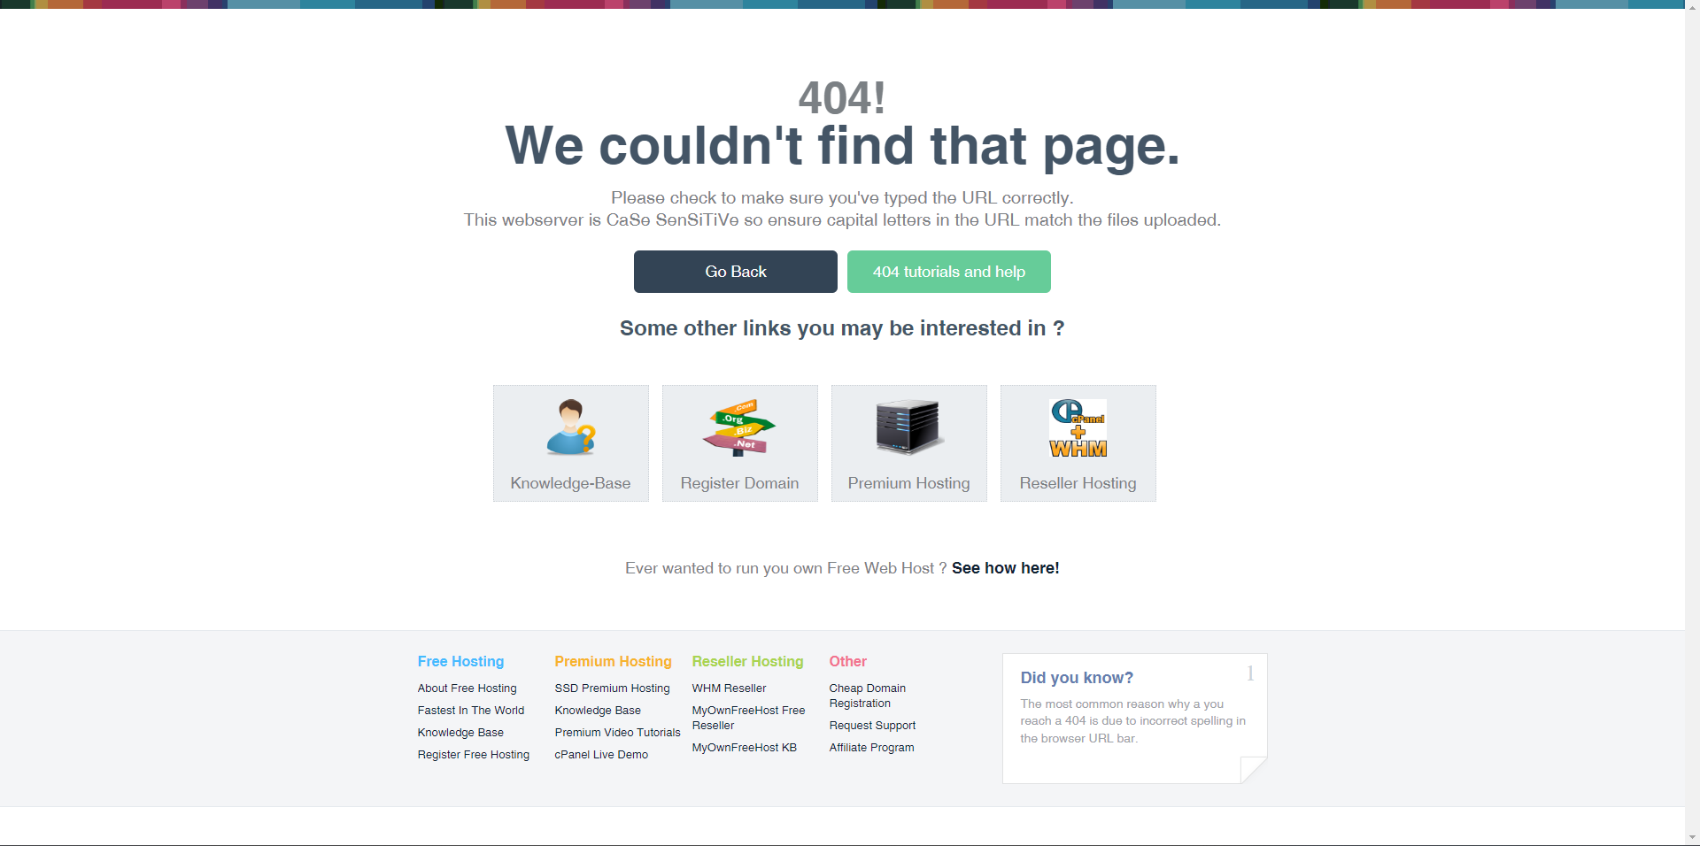Image resolution: width=1700 pixels, height=846 pixels.
Task: Open MyOwnFreeHost KB link
Action: pos(745,748)
